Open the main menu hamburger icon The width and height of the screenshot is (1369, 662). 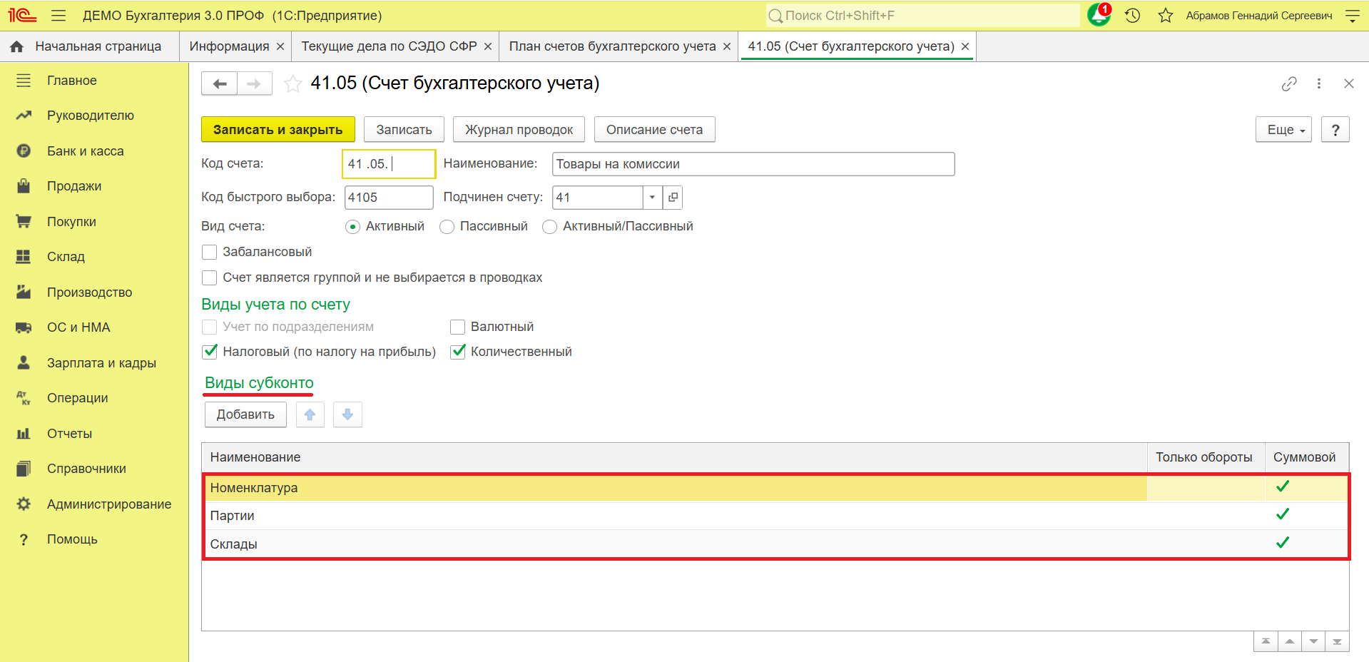58,15
